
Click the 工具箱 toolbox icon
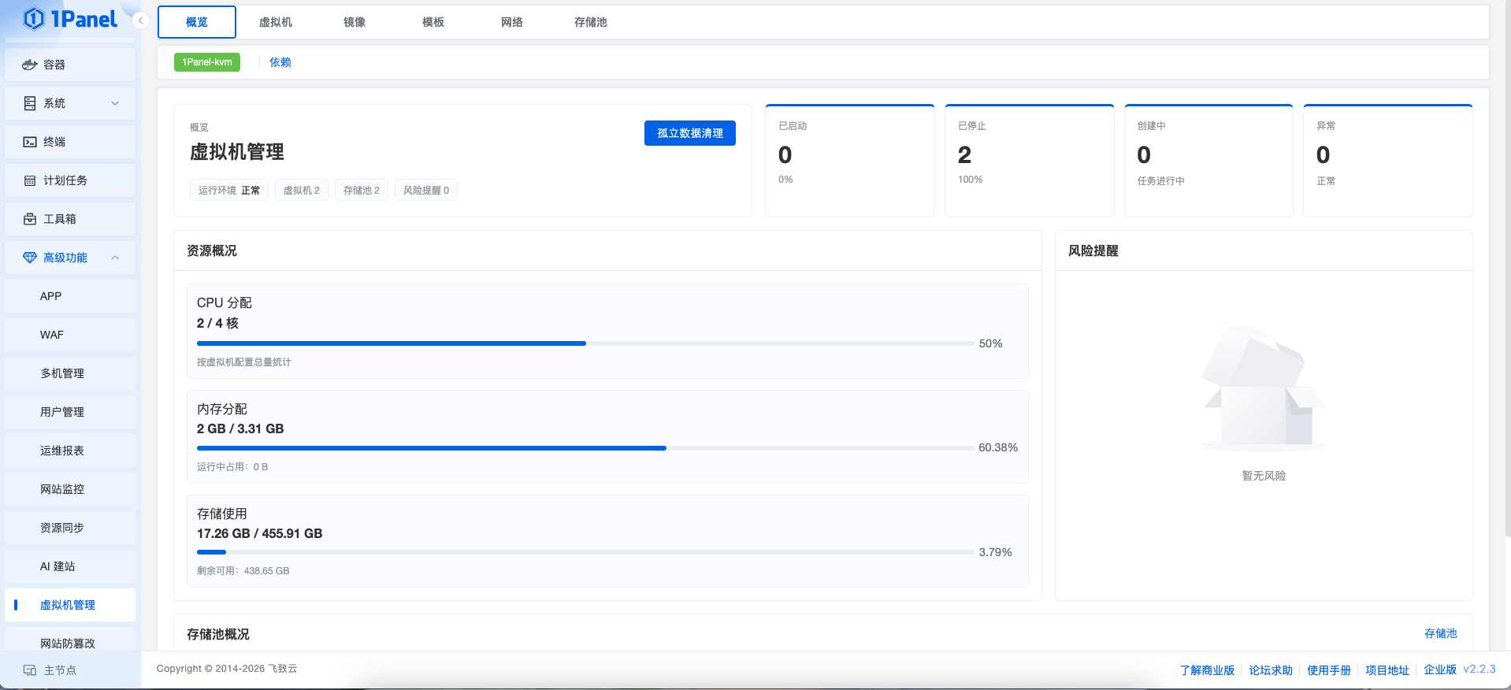coord(30,219)
